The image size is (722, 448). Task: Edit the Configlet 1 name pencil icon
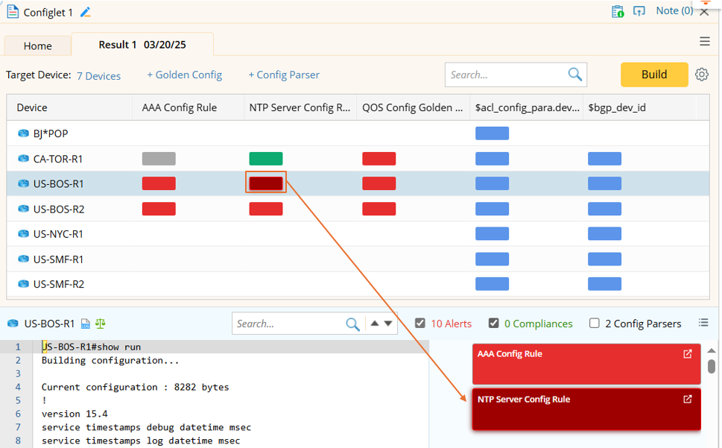[85, 13]
